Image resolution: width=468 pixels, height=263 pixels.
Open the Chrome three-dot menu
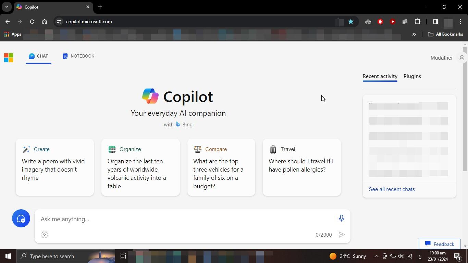coord(460,22)
